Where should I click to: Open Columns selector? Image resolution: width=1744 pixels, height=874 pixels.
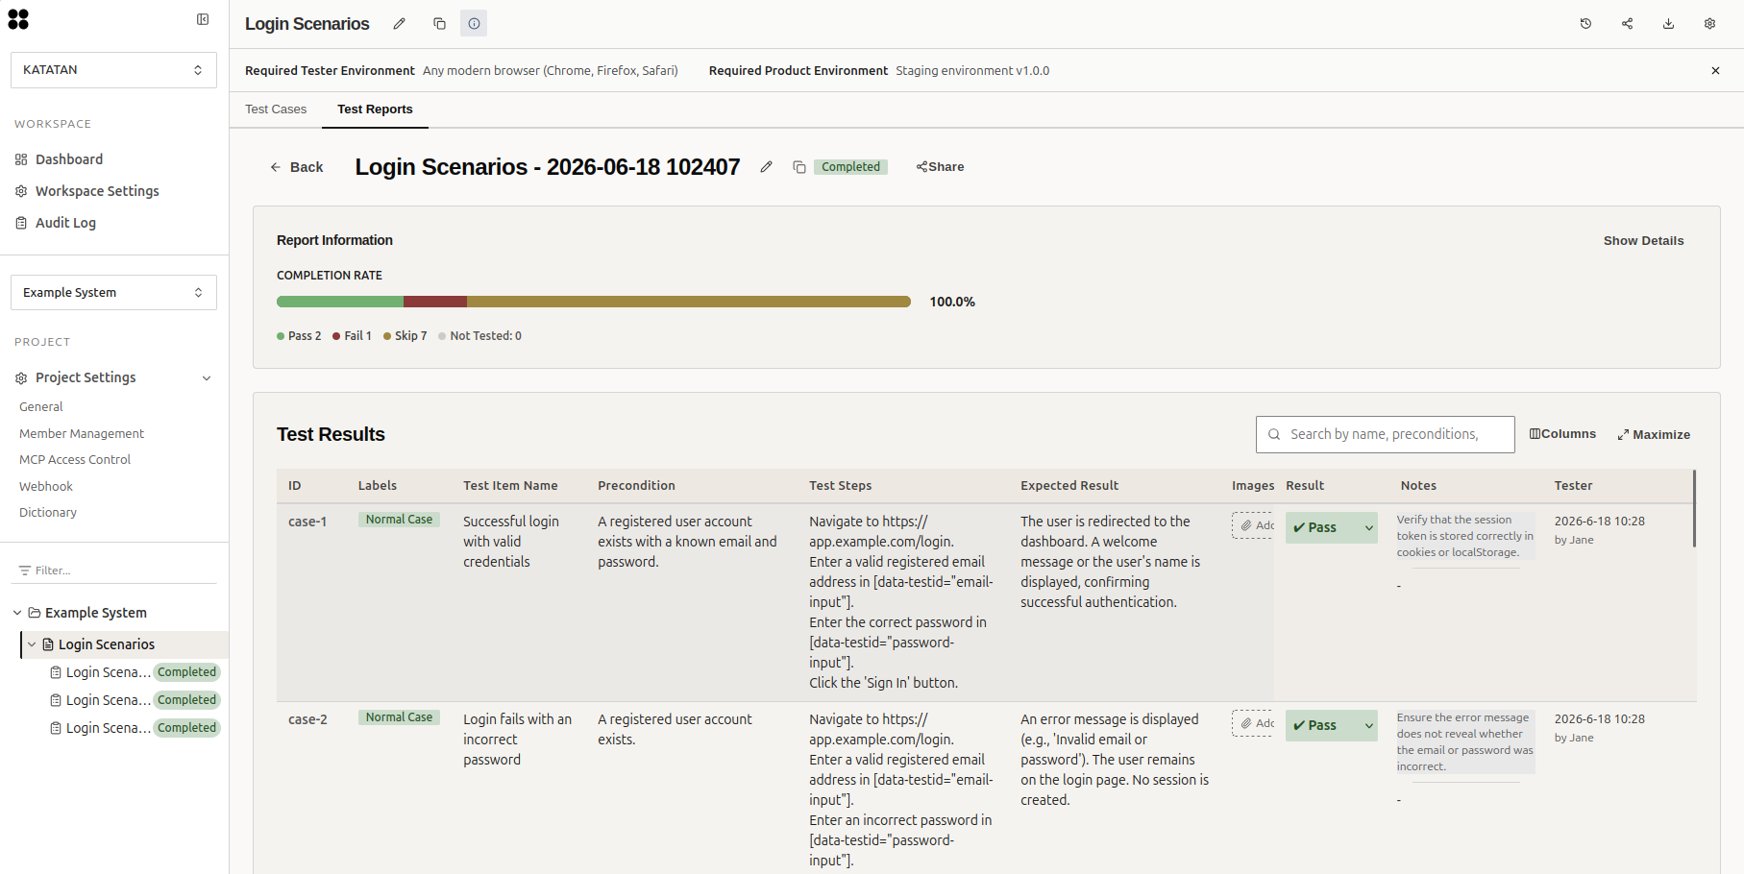coord(1562,434)
